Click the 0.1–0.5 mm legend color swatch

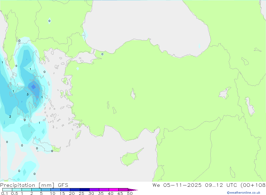(x=7, y=190)
